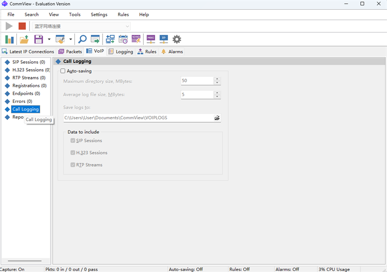Toggle the SIP Sessions checkbox
The width and height of the screenshot is (387, 272).
[x=73, y=141]
